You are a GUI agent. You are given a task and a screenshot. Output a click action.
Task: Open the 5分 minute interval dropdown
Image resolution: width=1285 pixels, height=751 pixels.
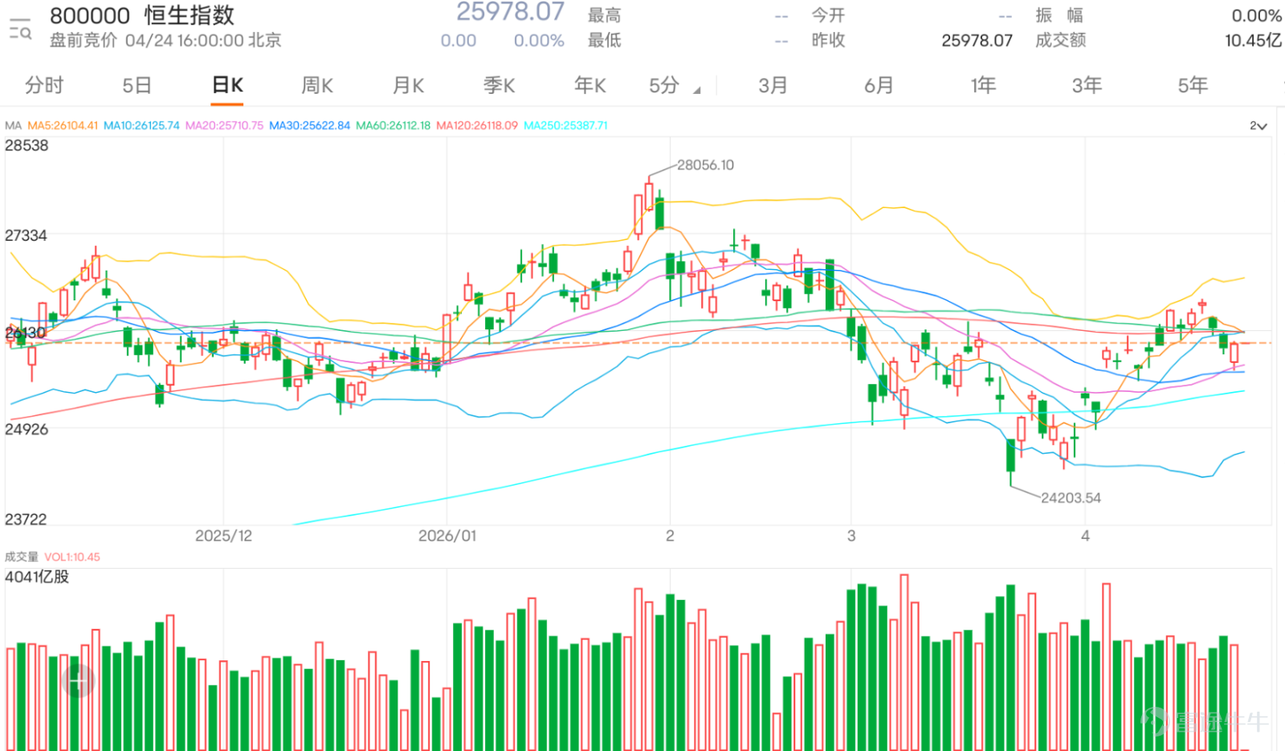[674, 85]
